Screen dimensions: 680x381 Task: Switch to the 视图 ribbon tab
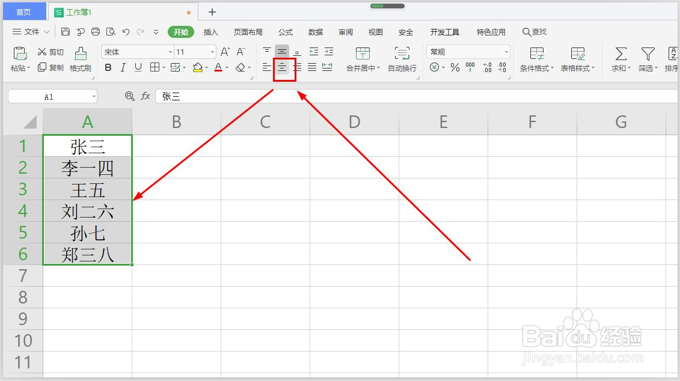[376, 32]
